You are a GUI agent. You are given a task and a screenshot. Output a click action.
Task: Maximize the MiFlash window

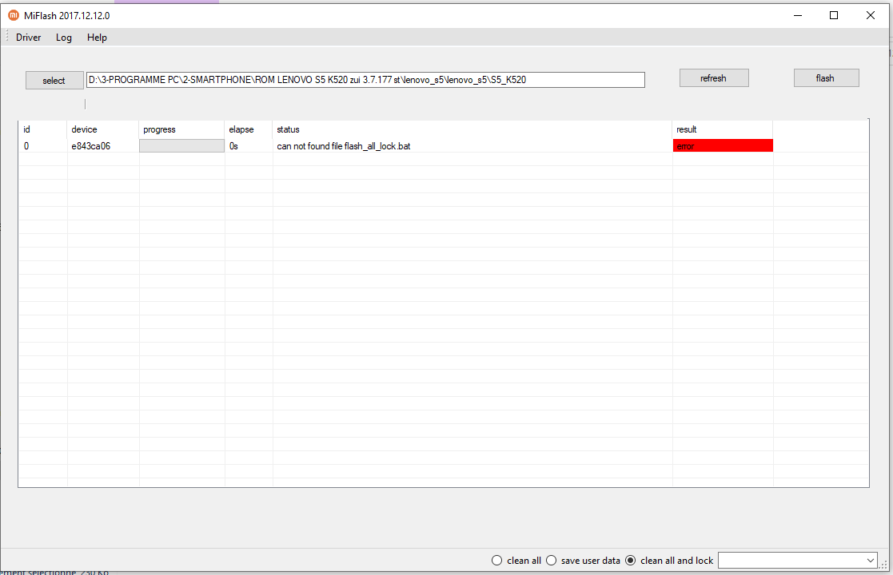834,15
